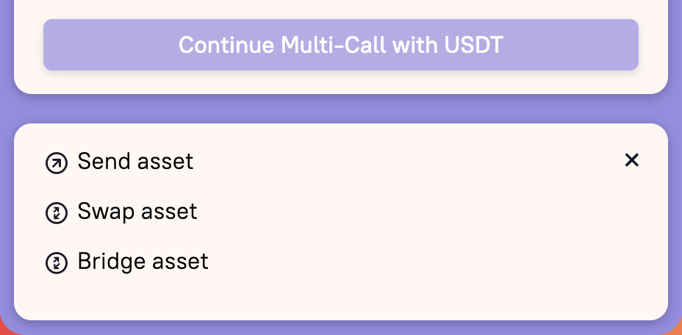Click the Bridge asset circular icon
The width and height of the screenshot is (682, 335).
click(x=57, y=263)
